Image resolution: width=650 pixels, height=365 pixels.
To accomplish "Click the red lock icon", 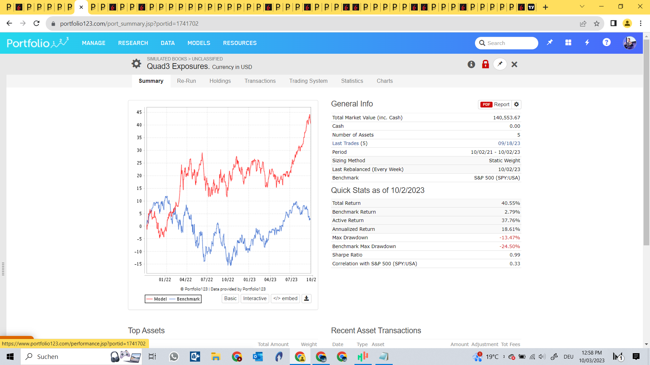I will (485, 64).
